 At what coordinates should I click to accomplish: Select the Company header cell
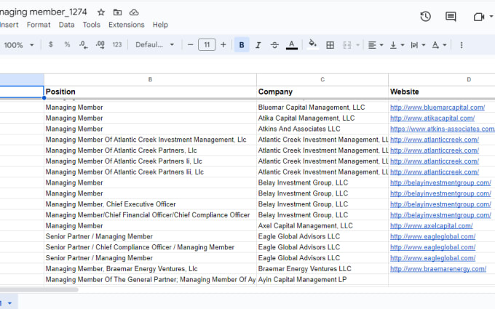point(322,92)
